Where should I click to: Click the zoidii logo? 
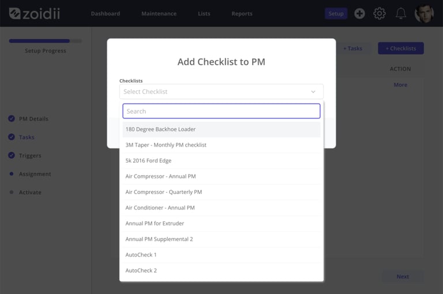pos(35,13)
